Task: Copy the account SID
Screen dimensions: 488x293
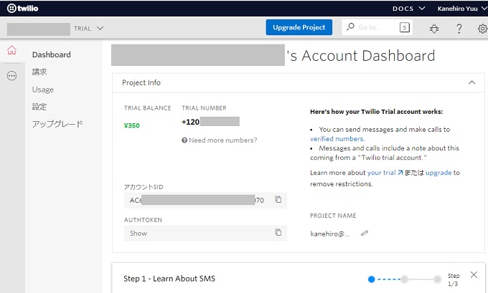Action: [278, 199]
